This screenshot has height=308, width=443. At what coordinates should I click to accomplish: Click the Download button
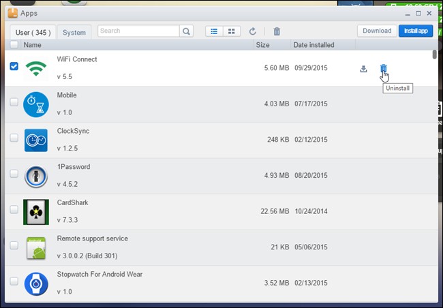pyautogui.click(x=377, y=31)
